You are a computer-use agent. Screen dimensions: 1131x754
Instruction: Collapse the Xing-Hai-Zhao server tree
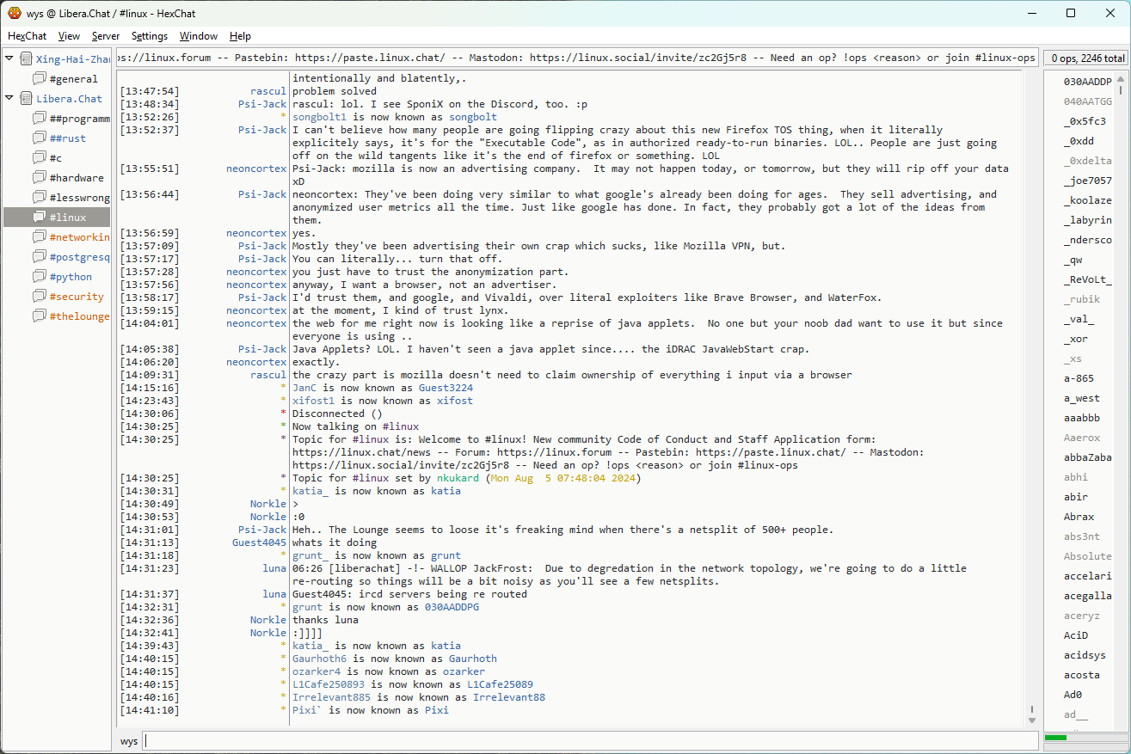click(x=9, y=59)
